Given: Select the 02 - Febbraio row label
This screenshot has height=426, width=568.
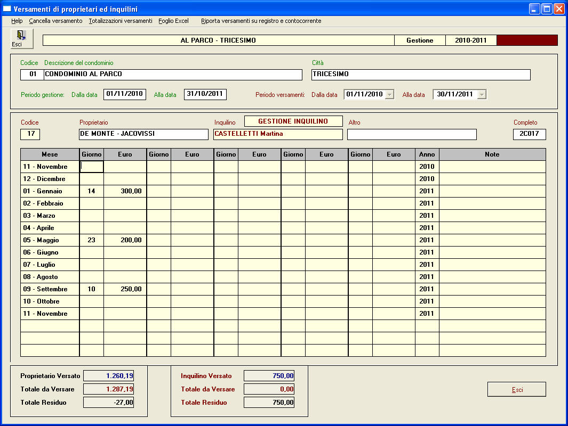Looking at the screenshot, I should (50, 203).
